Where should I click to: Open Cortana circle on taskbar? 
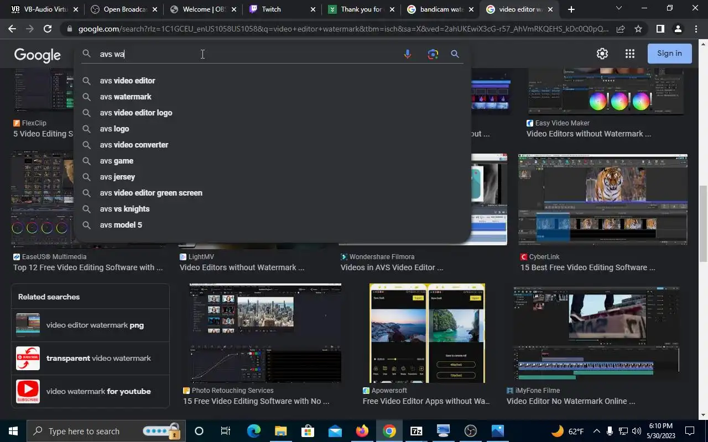point(199,431)
